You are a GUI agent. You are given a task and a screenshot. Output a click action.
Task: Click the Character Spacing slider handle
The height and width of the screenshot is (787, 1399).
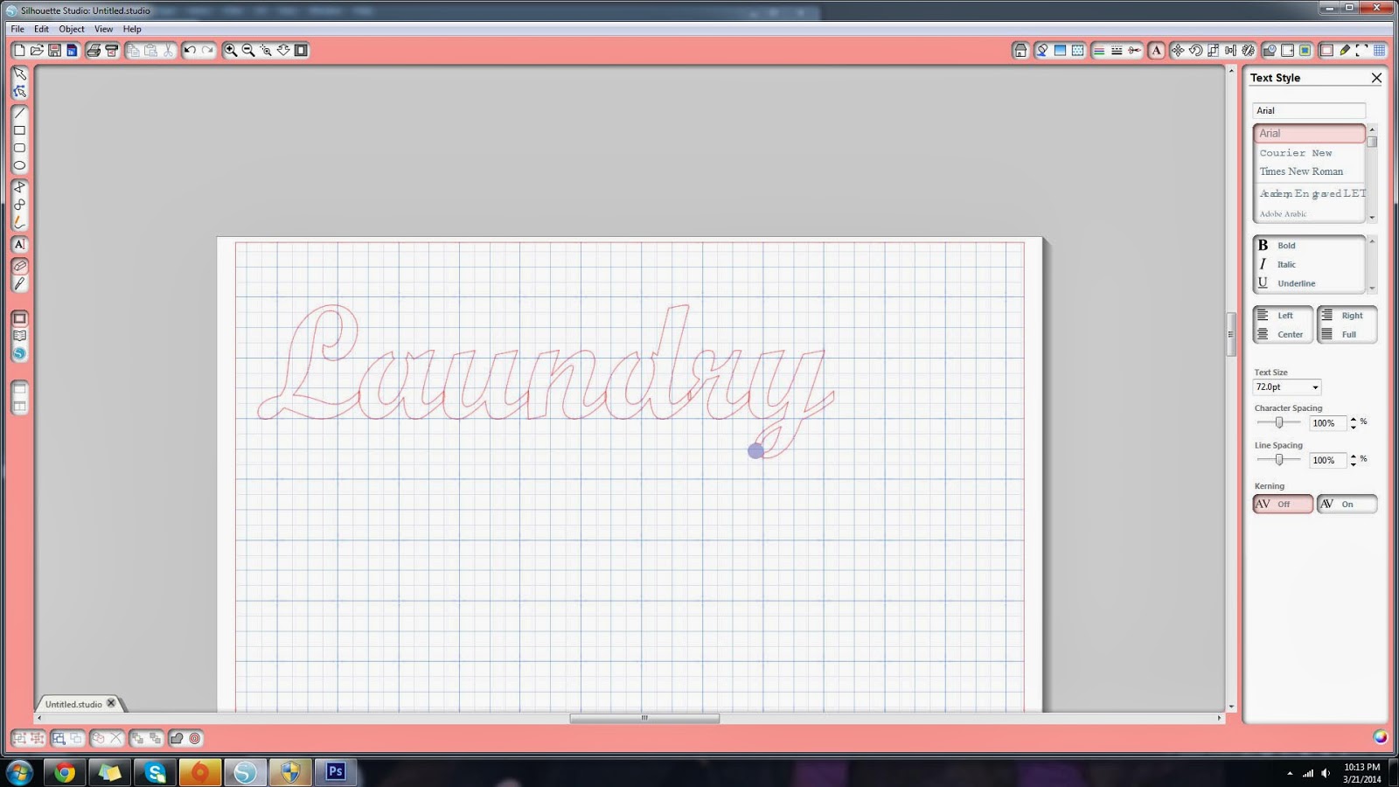[x=1279, y=422]
